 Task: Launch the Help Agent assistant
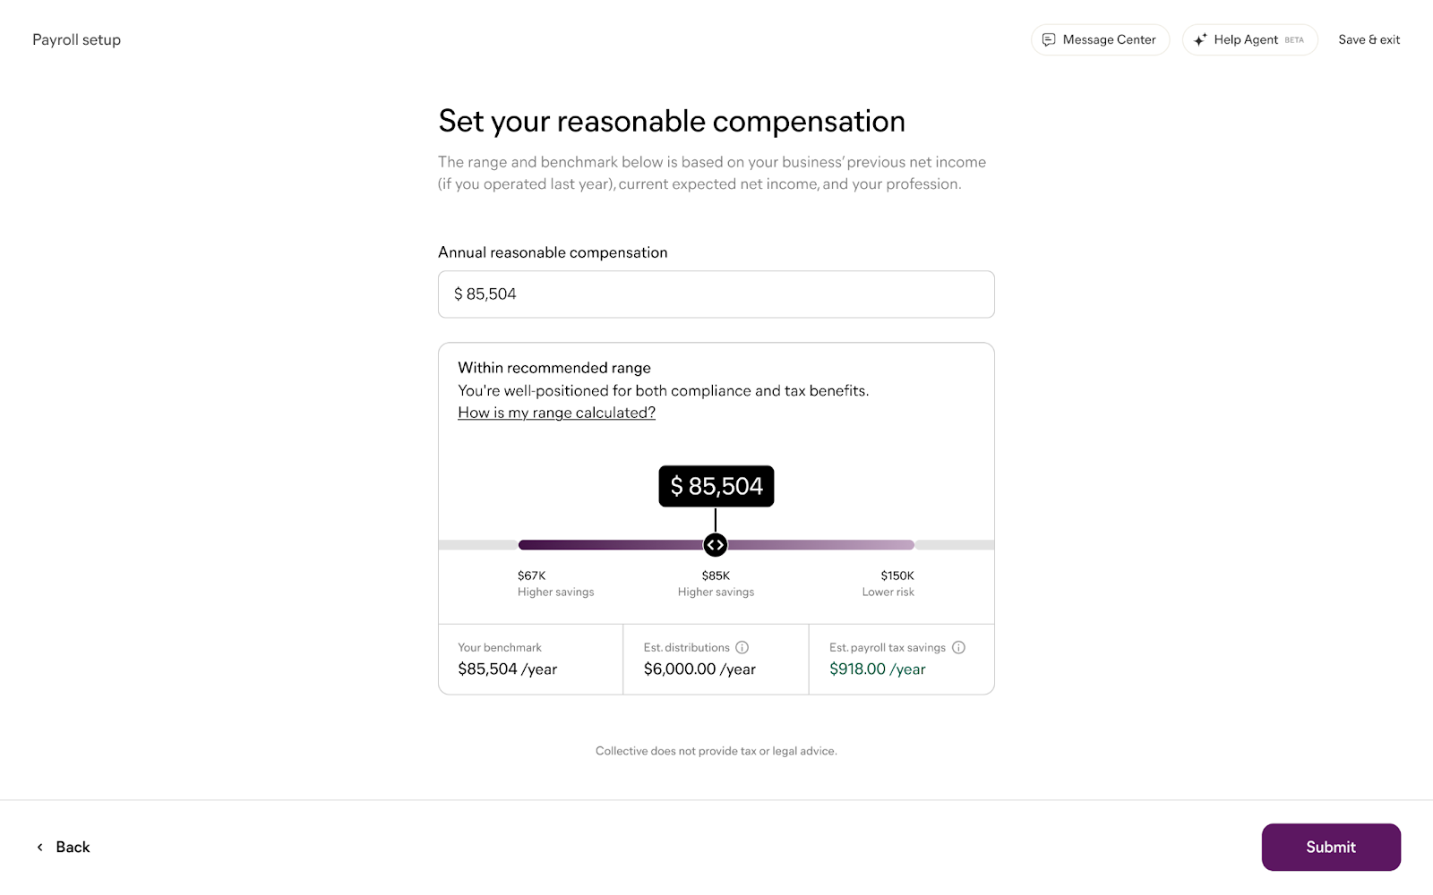[x=1246, y=40]
